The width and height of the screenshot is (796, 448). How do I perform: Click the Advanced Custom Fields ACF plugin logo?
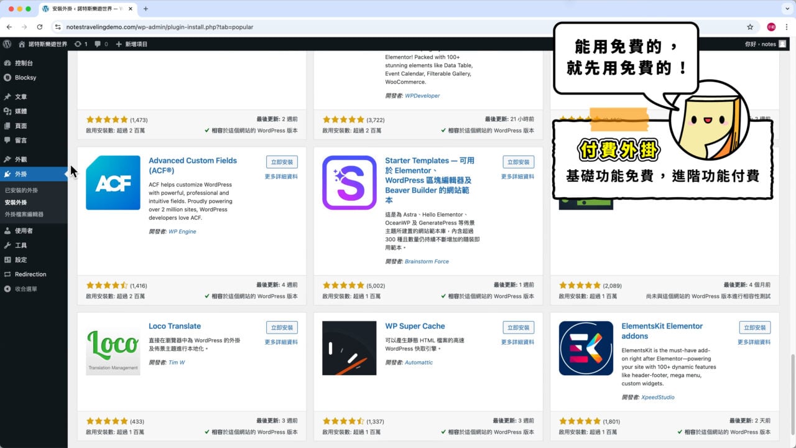click(113, 183)
